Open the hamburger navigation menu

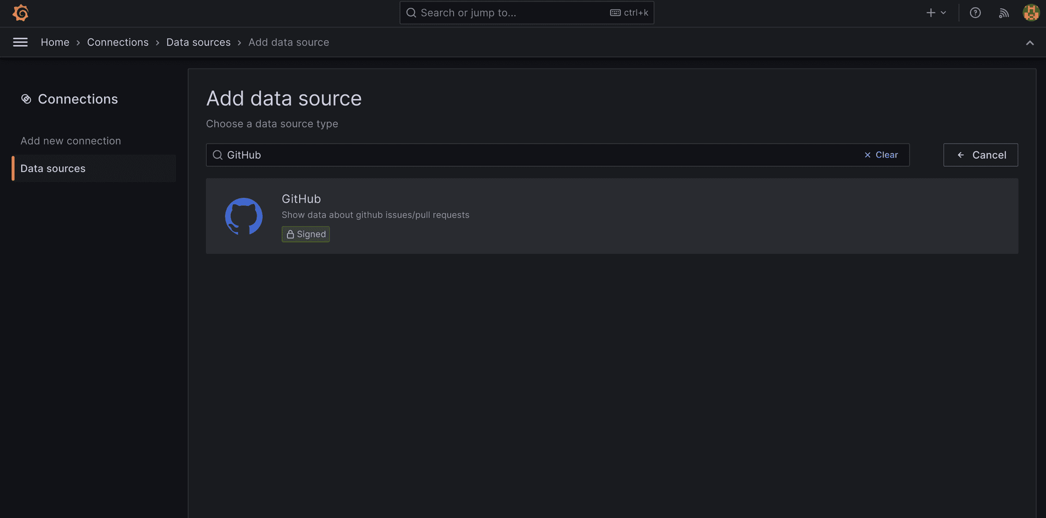20,42
